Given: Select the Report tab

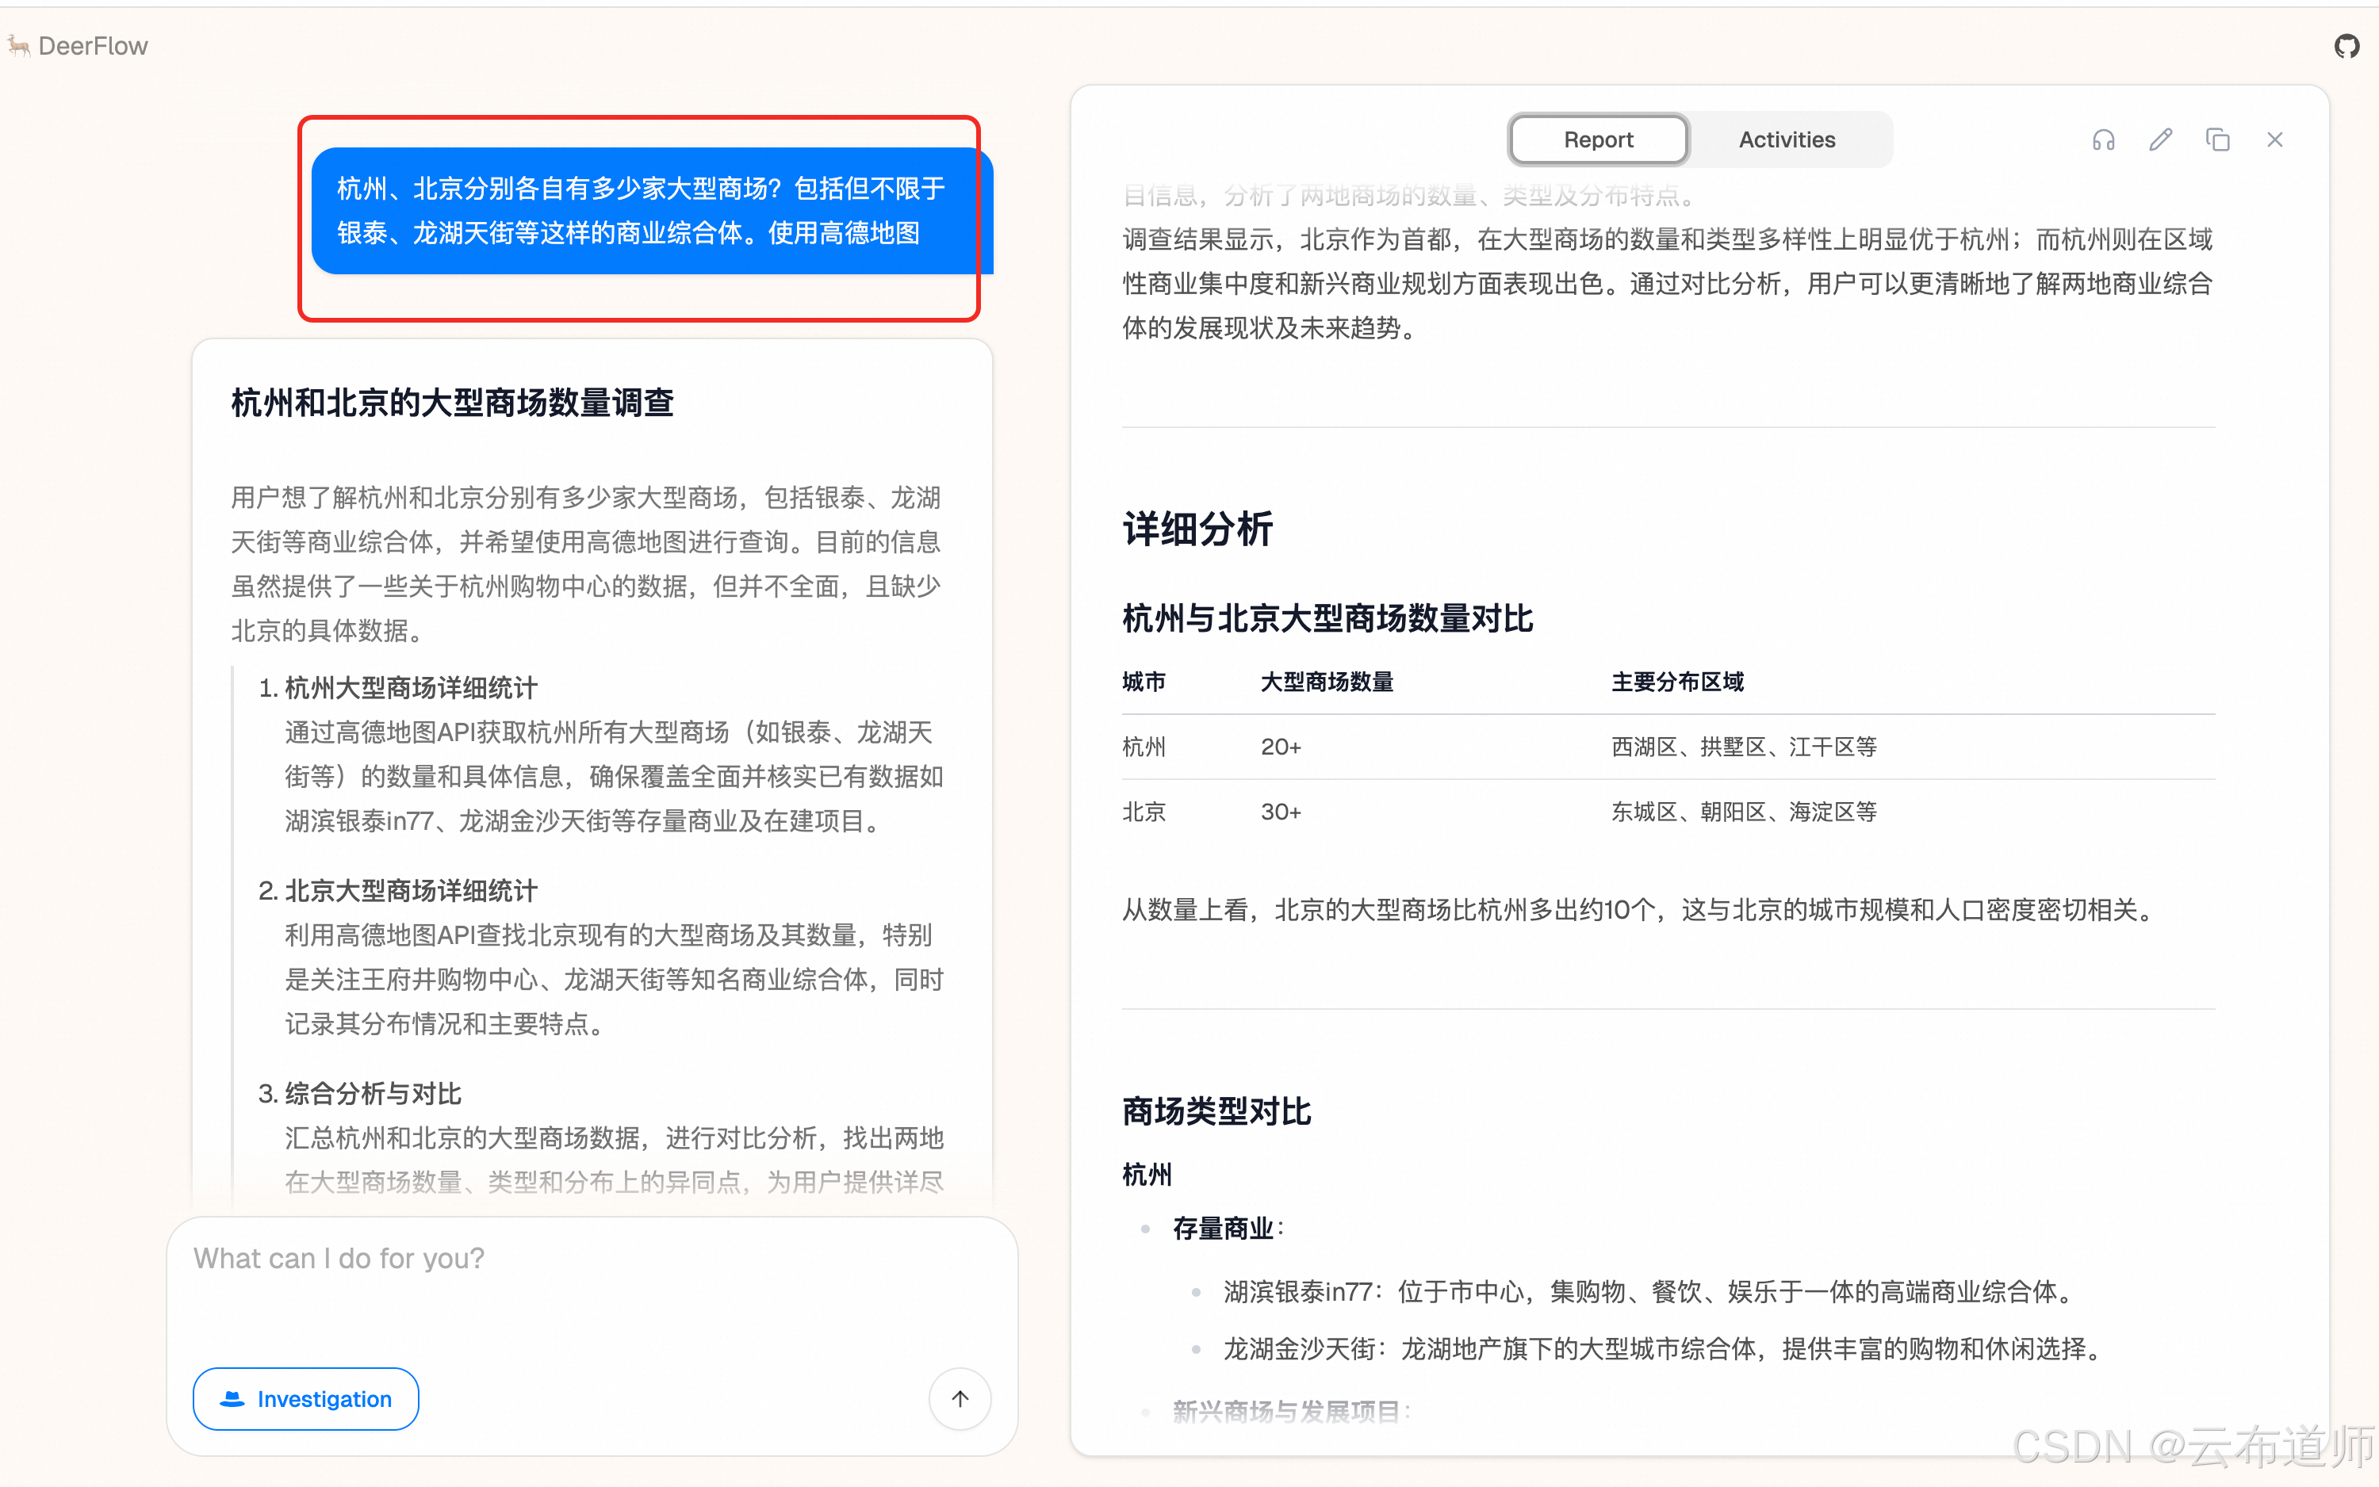Looking at the screenshot, I should [1597, 139].
